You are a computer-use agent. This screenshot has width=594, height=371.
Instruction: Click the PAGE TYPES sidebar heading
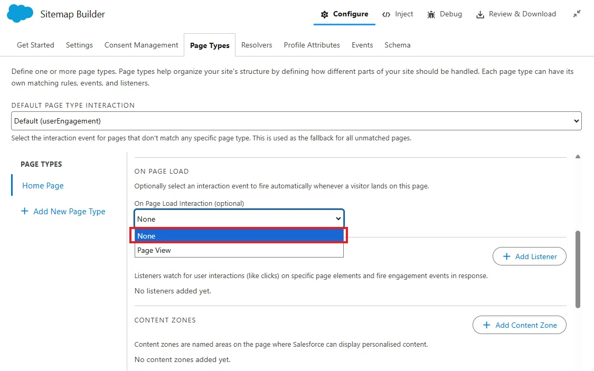coord(41,164)
